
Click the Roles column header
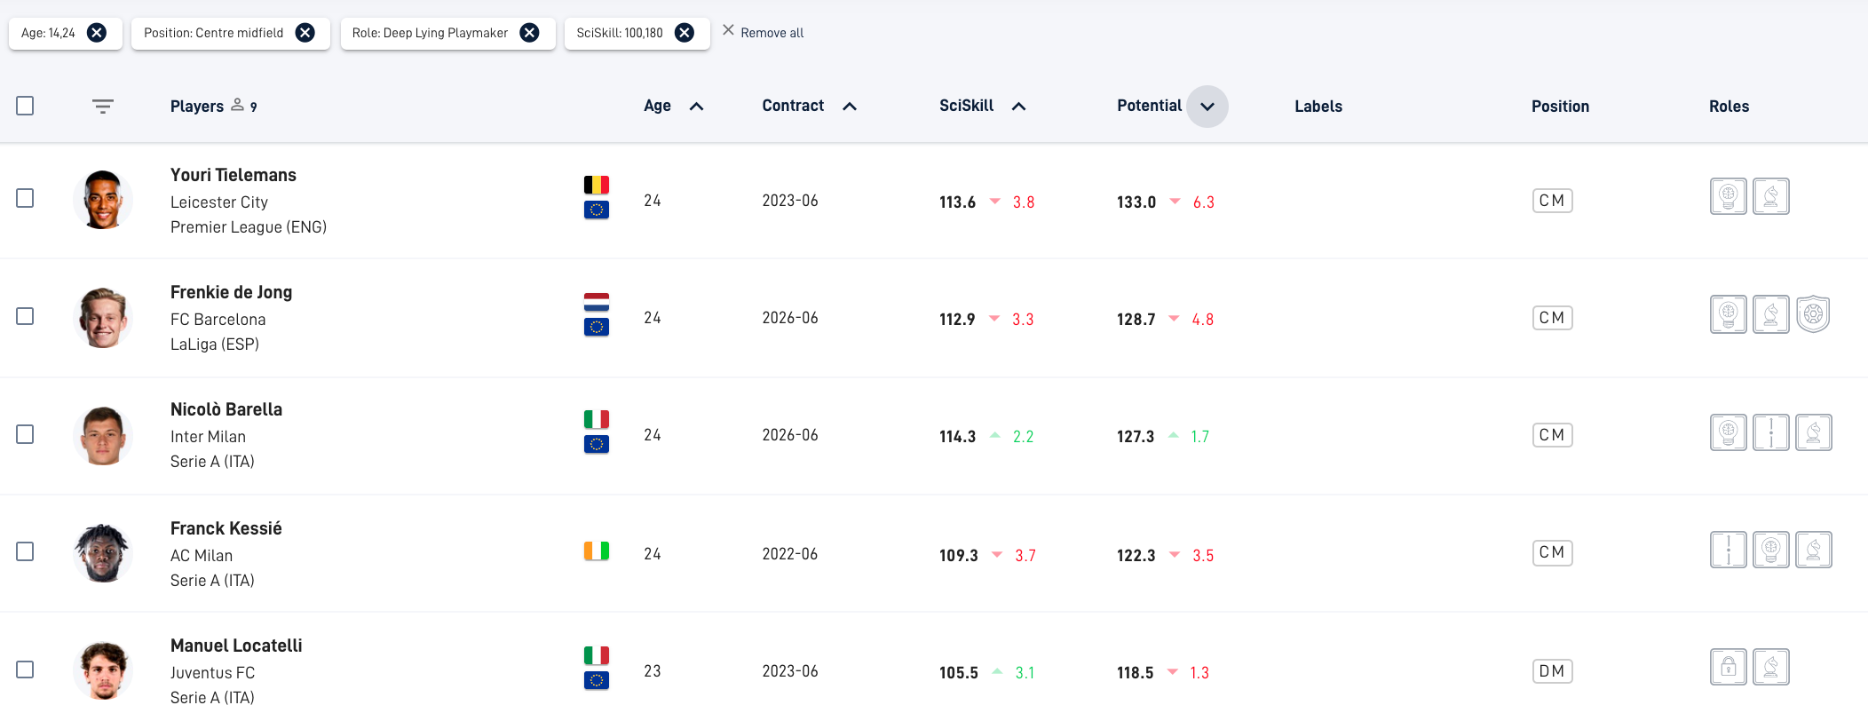point(1729,107)
